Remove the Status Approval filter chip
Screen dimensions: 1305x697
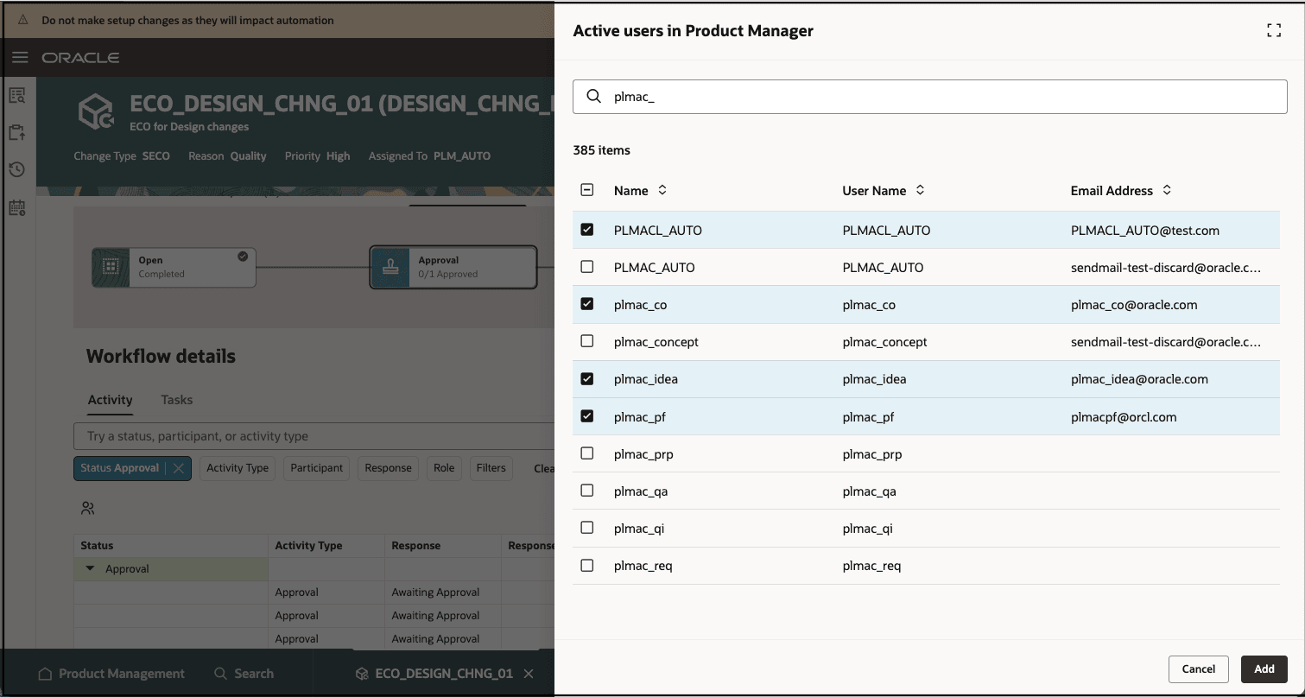[179, 468]
